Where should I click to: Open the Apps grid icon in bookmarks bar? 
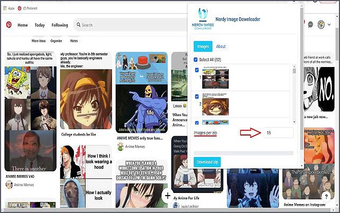point(5,8)
